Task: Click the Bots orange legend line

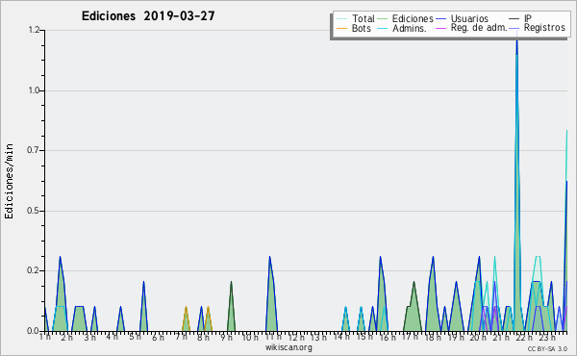Action: 341,28
